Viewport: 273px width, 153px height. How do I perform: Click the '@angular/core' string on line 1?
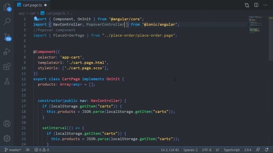[x=125, y=19]
